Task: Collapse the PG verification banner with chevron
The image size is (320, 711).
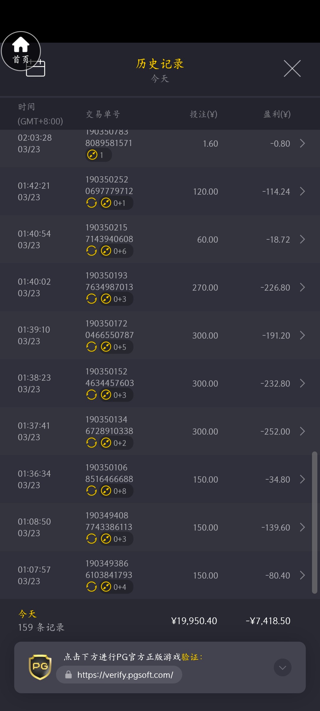Action: 282,667
